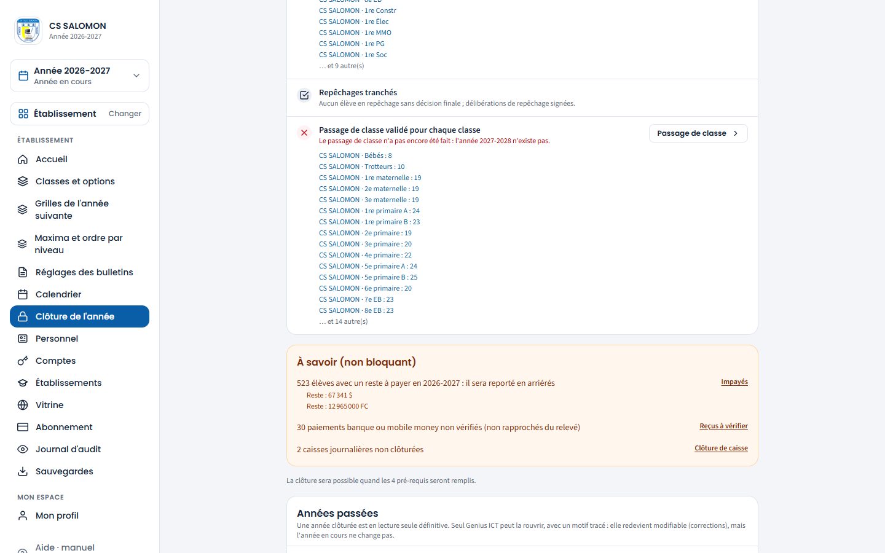This screenshot has width=885, height=553.
Task: Click the globe icon beside Vitrine
Action: [x=23, y=405]
